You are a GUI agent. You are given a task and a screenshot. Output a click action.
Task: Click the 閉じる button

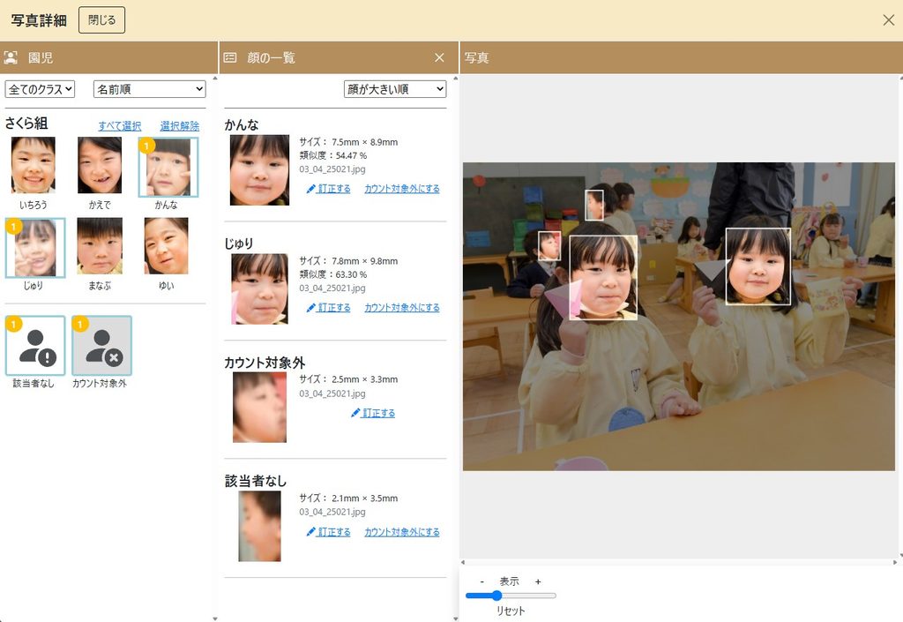pos(101,20)
